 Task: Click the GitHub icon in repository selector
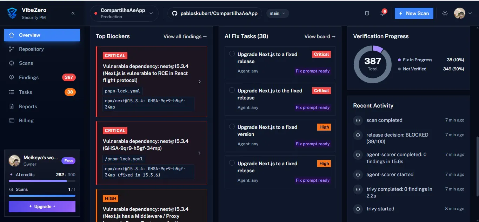pos(175,13)
